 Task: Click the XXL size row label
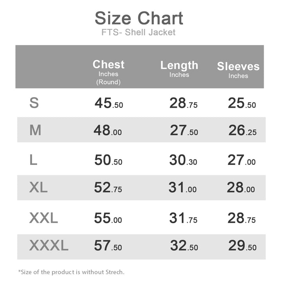43,218
